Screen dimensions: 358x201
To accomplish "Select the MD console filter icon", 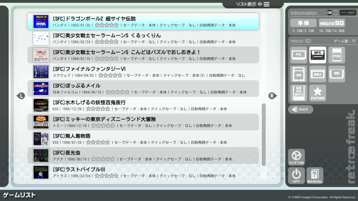I will click(336, 74).
